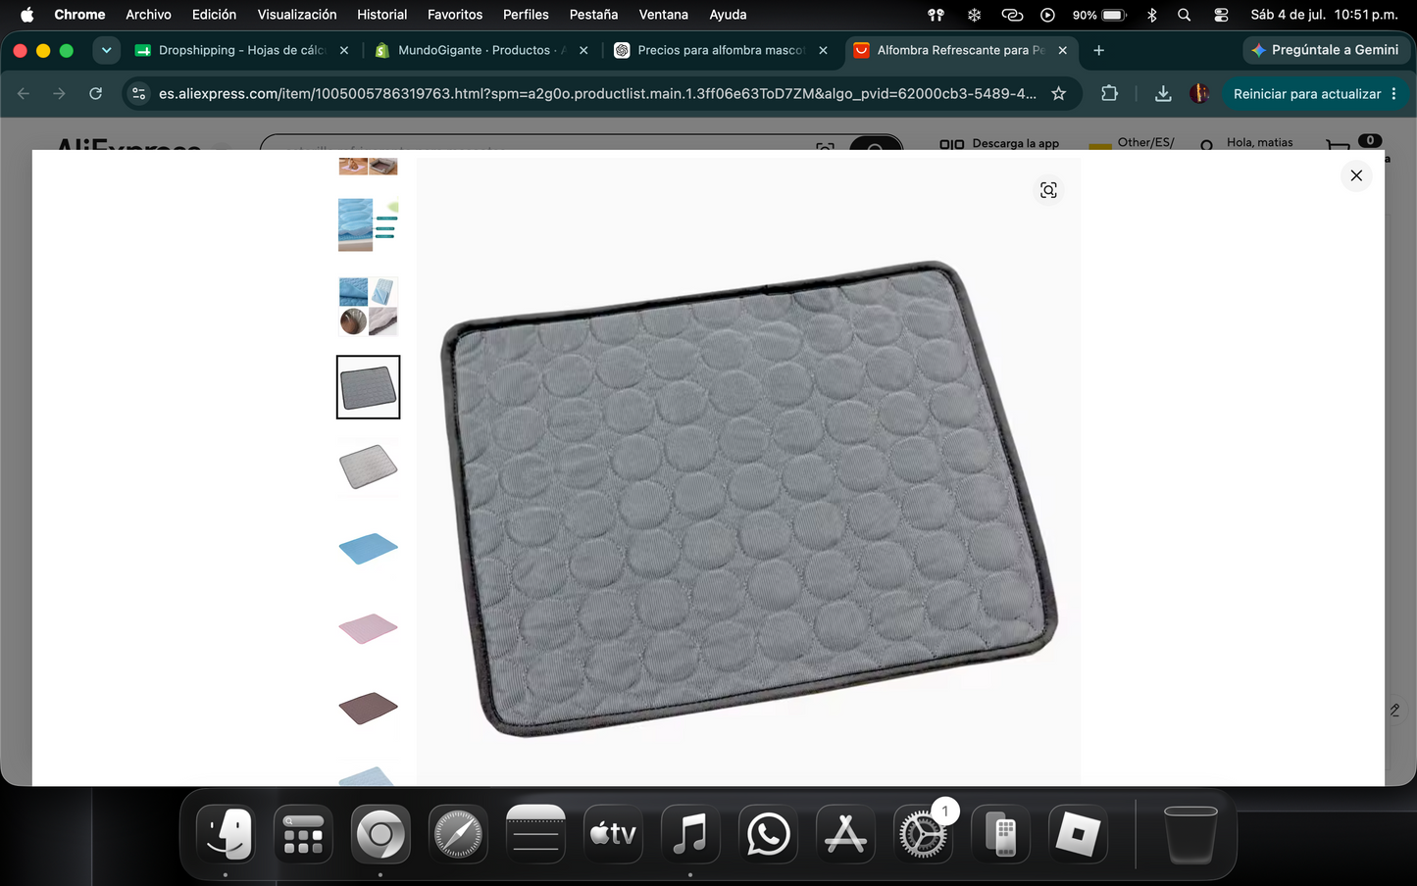This screenshot has width=1417, height=886.
Task: Open the Historial menu
Action: click(x=381, y=15)
